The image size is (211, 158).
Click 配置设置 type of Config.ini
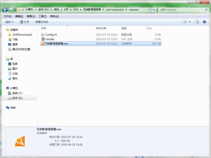126,35
